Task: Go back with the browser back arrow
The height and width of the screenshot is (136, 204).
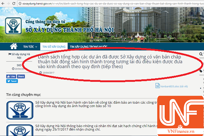Action: click(3, 4)
